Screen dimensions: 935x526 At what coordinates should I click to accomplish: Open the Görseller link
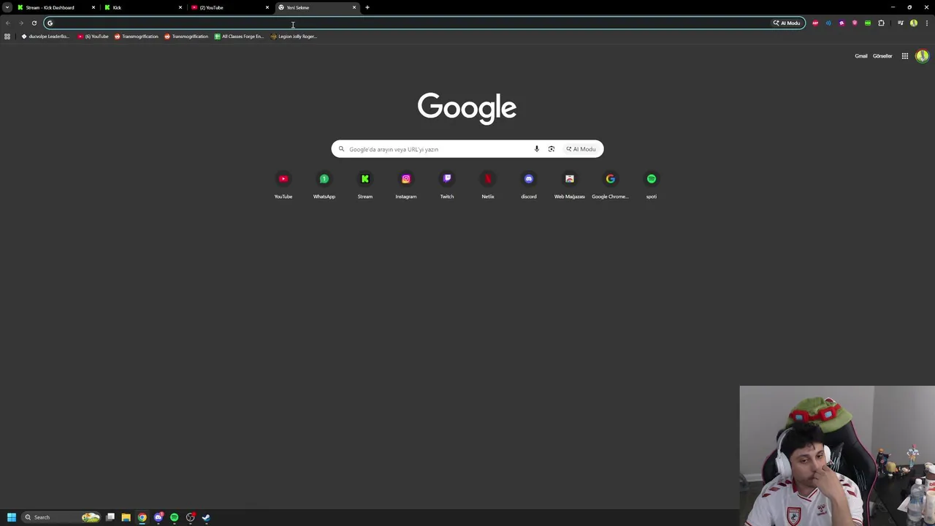point(882,56)
